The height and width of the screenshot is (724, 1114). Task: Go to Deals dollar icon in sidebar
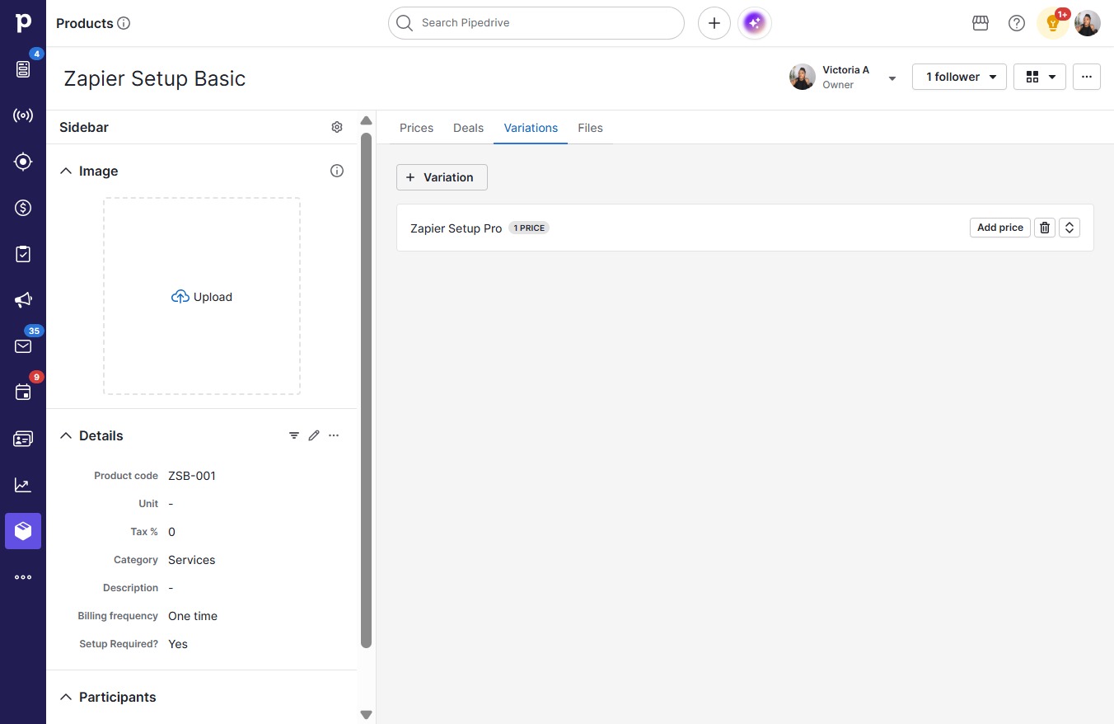[23, 208]
